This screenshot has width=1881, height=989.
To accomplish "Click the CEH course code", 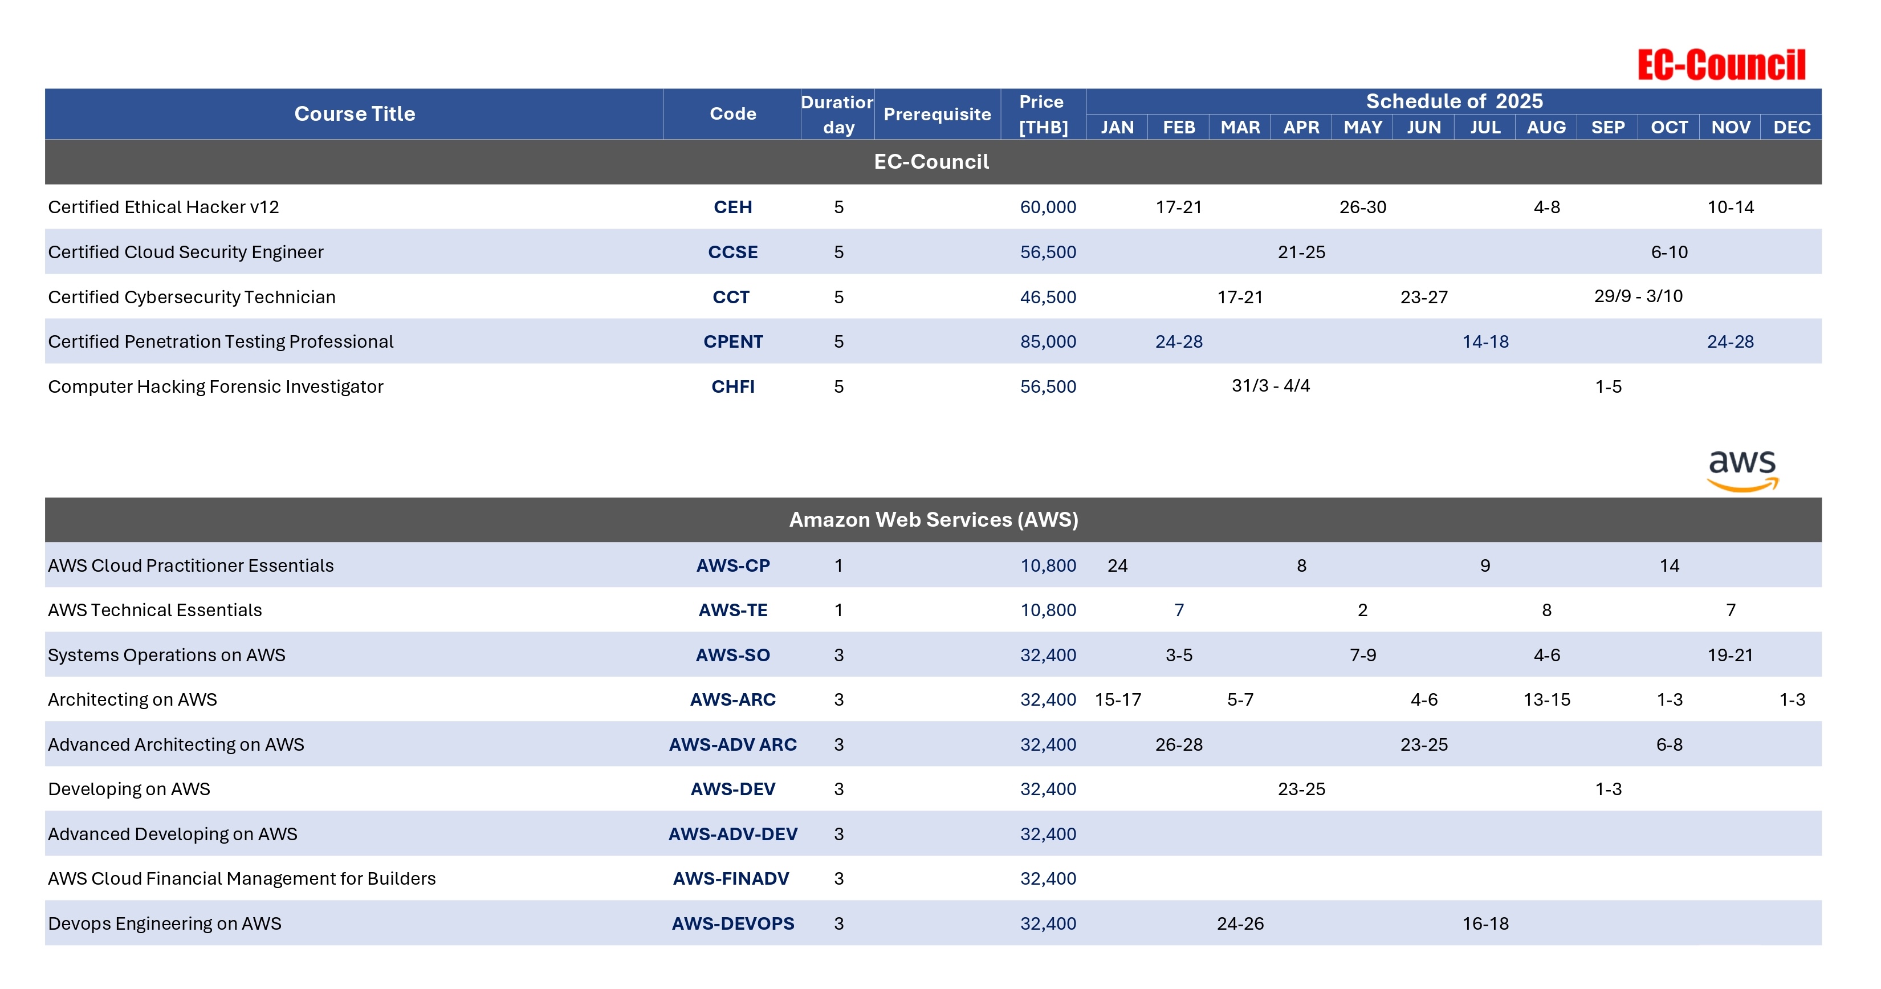I will 732,207.
